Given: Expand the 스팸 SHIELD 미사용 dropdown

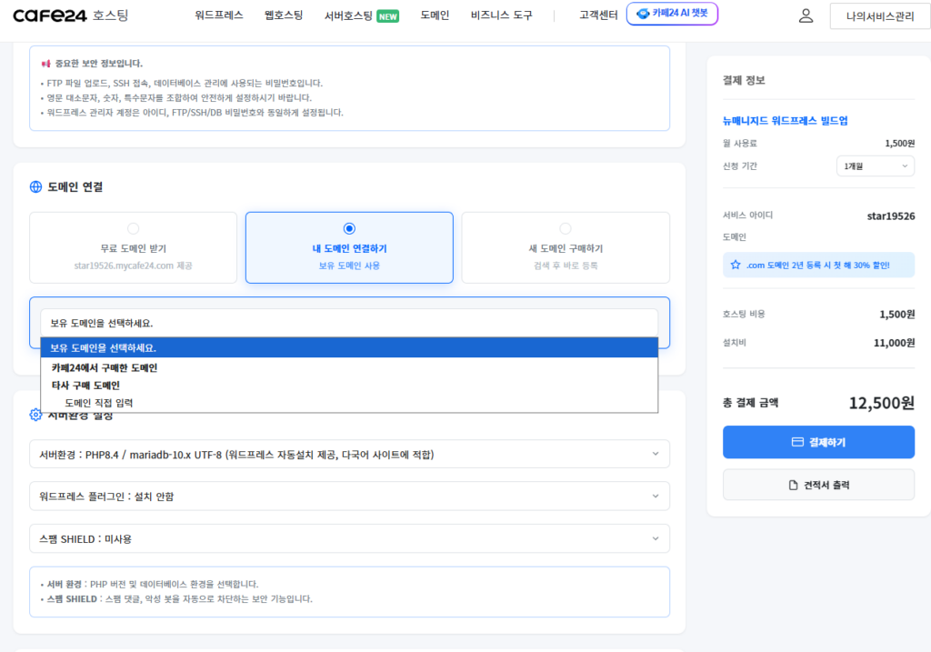Looking at the screenshot, I should [349, 538].
